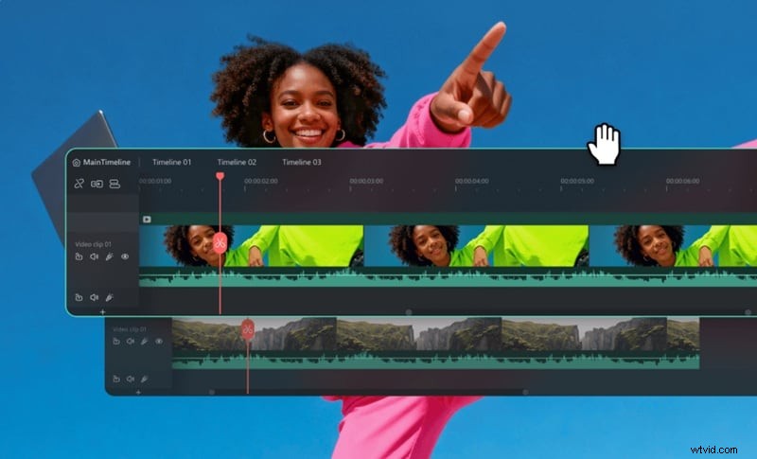This screenshot has height=459, width=757.
Task: Jump to 00:00:04:00 on the ruler
Action: point(471,181)
